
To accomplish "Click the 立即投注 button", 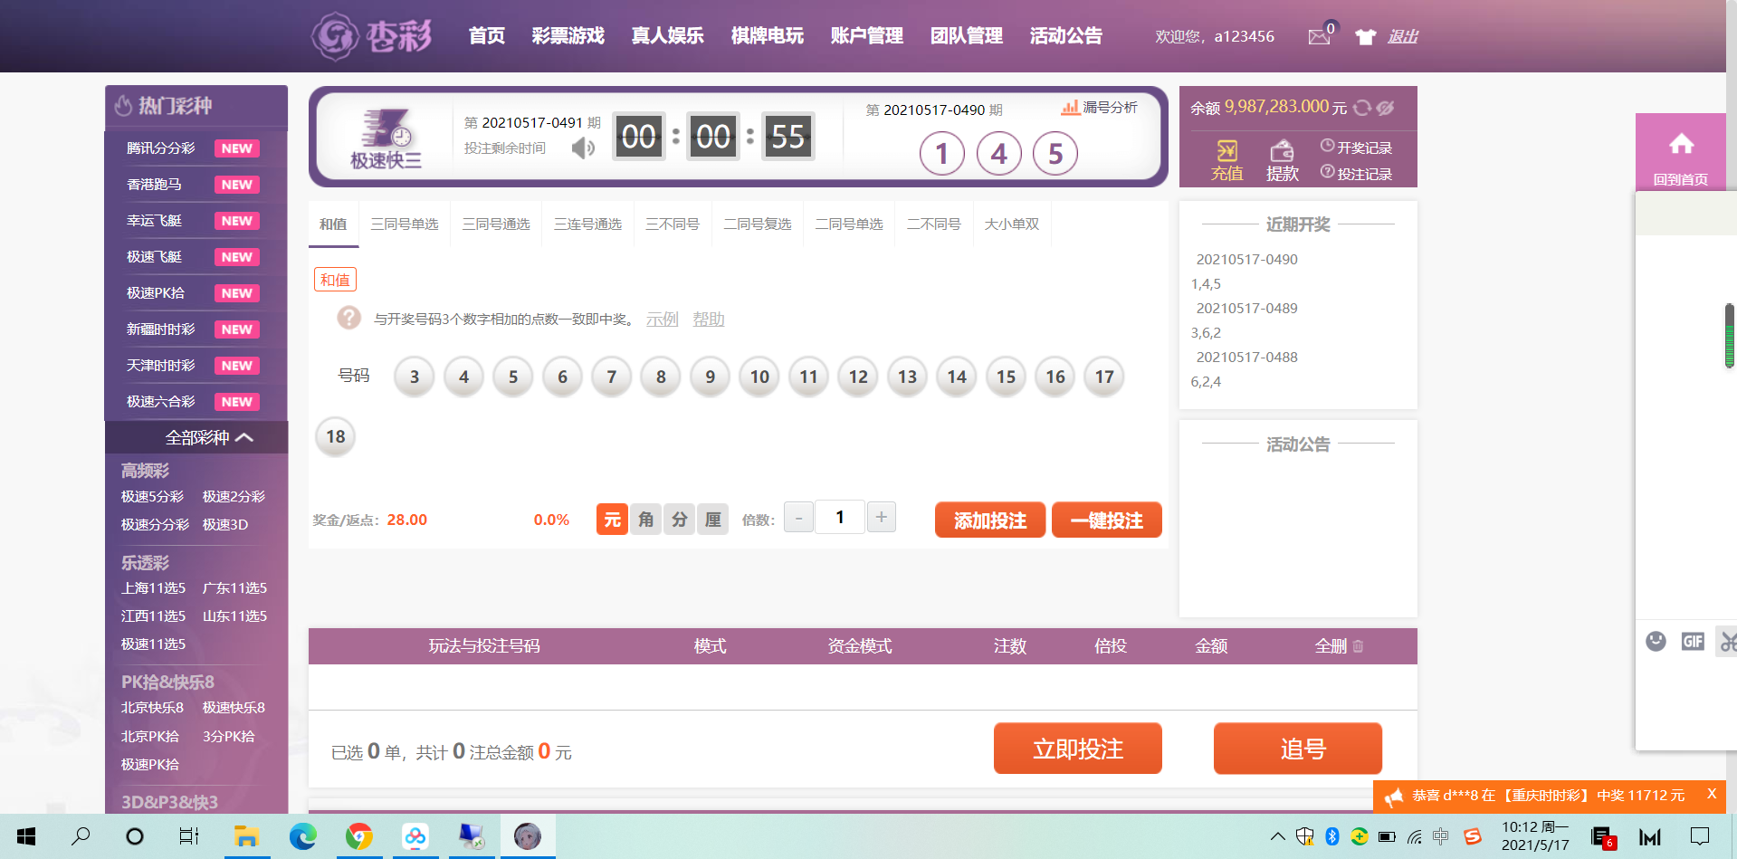I will 1077,749.
